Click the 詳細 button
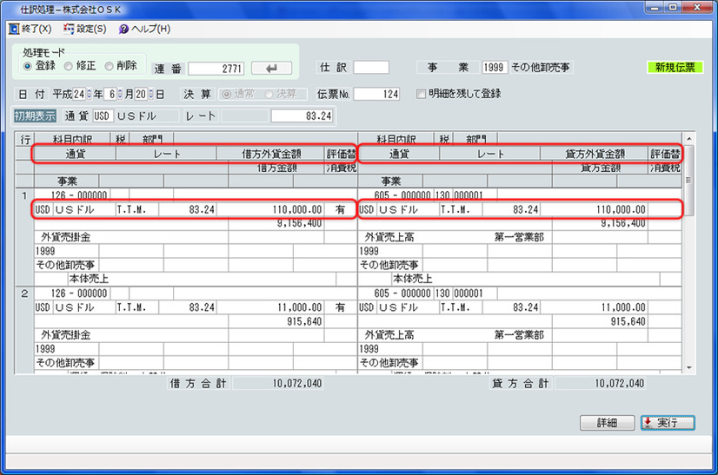This screenshot has height=475, width=718. pyautogui.click(x=608, y=423)
